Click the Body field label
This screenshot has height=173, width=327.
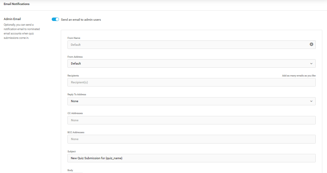click(x=70, y=170)
